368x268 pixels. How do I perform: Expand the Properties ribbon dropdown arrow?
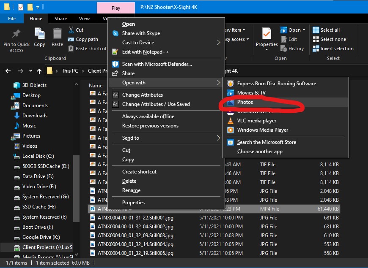coord(266,50)
